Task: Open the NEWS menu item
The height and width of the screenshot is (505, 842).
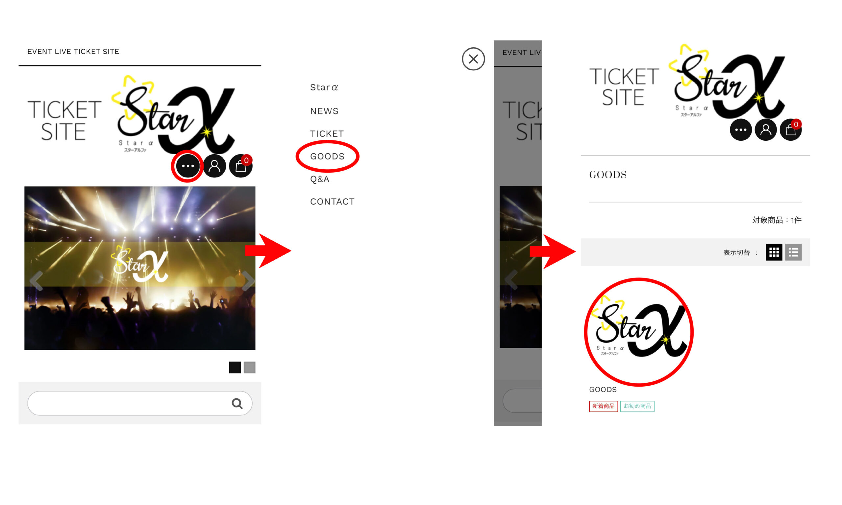Action: (324, 111)
